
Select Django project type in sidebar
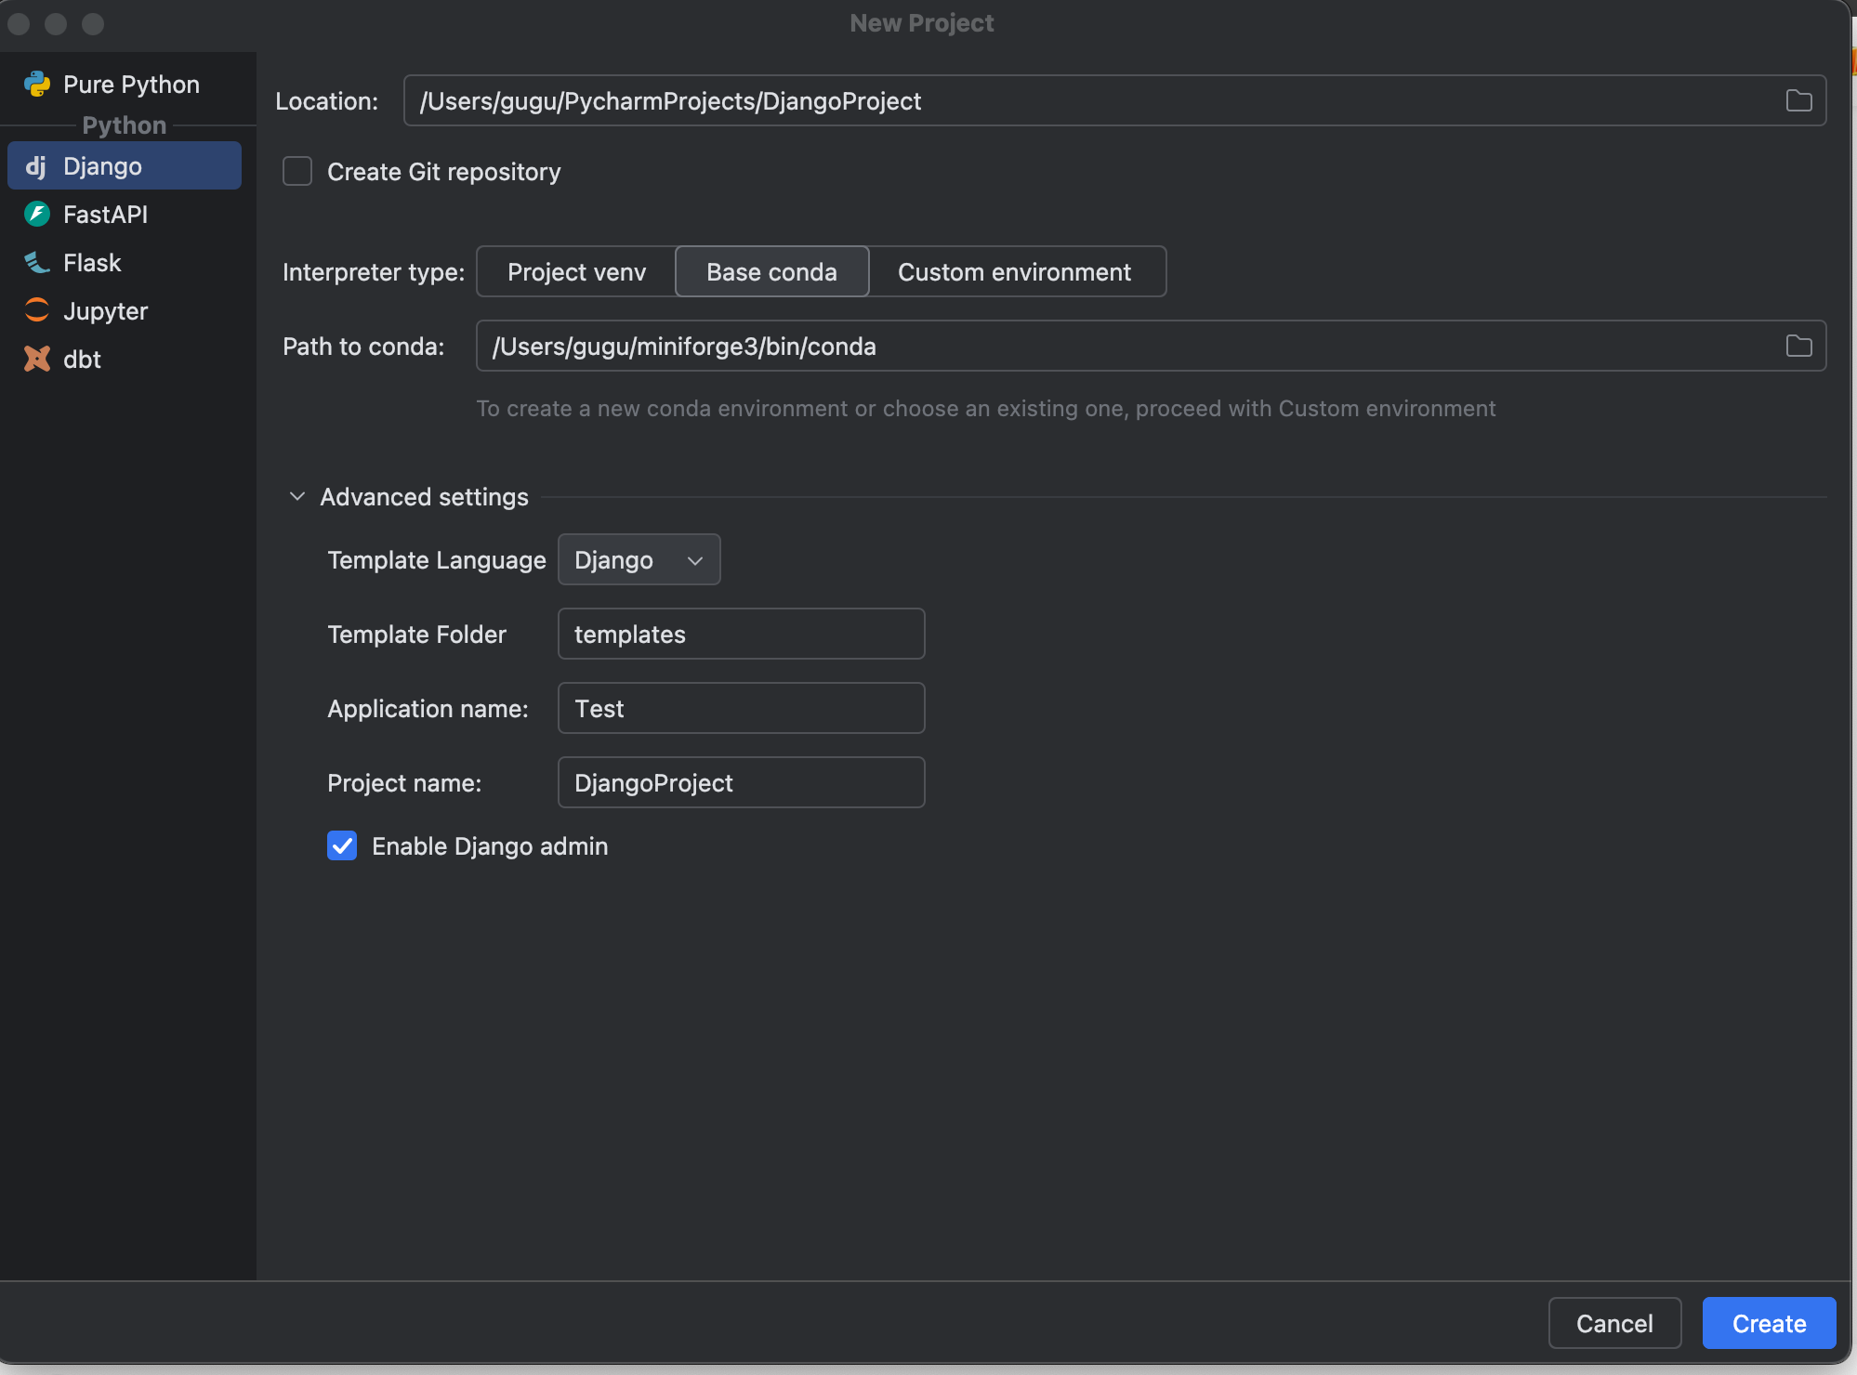coord(125,166)
